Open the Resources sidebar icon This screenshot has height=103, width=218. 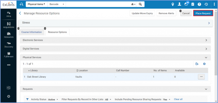click(9, 34)
